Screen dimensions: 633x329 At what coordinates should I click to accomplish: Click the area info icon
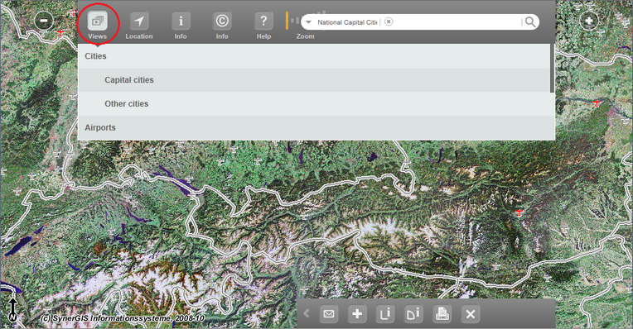pyautogui.click(x=413, y=313)
